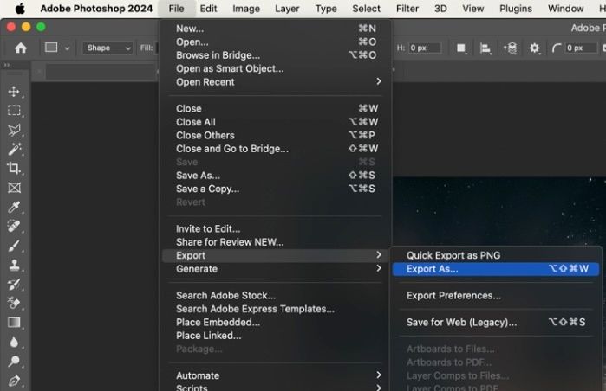Select the Crop tool
Screen dimensions: 606x391
point(14,168)
